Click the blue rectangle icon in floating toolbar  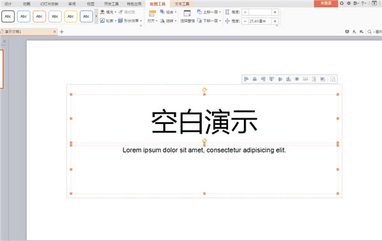pos(323,79)
